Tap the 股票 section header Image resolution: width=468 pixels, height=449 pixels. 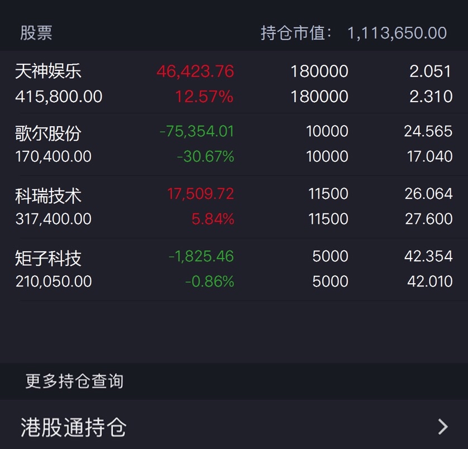(x=36, y=33)
